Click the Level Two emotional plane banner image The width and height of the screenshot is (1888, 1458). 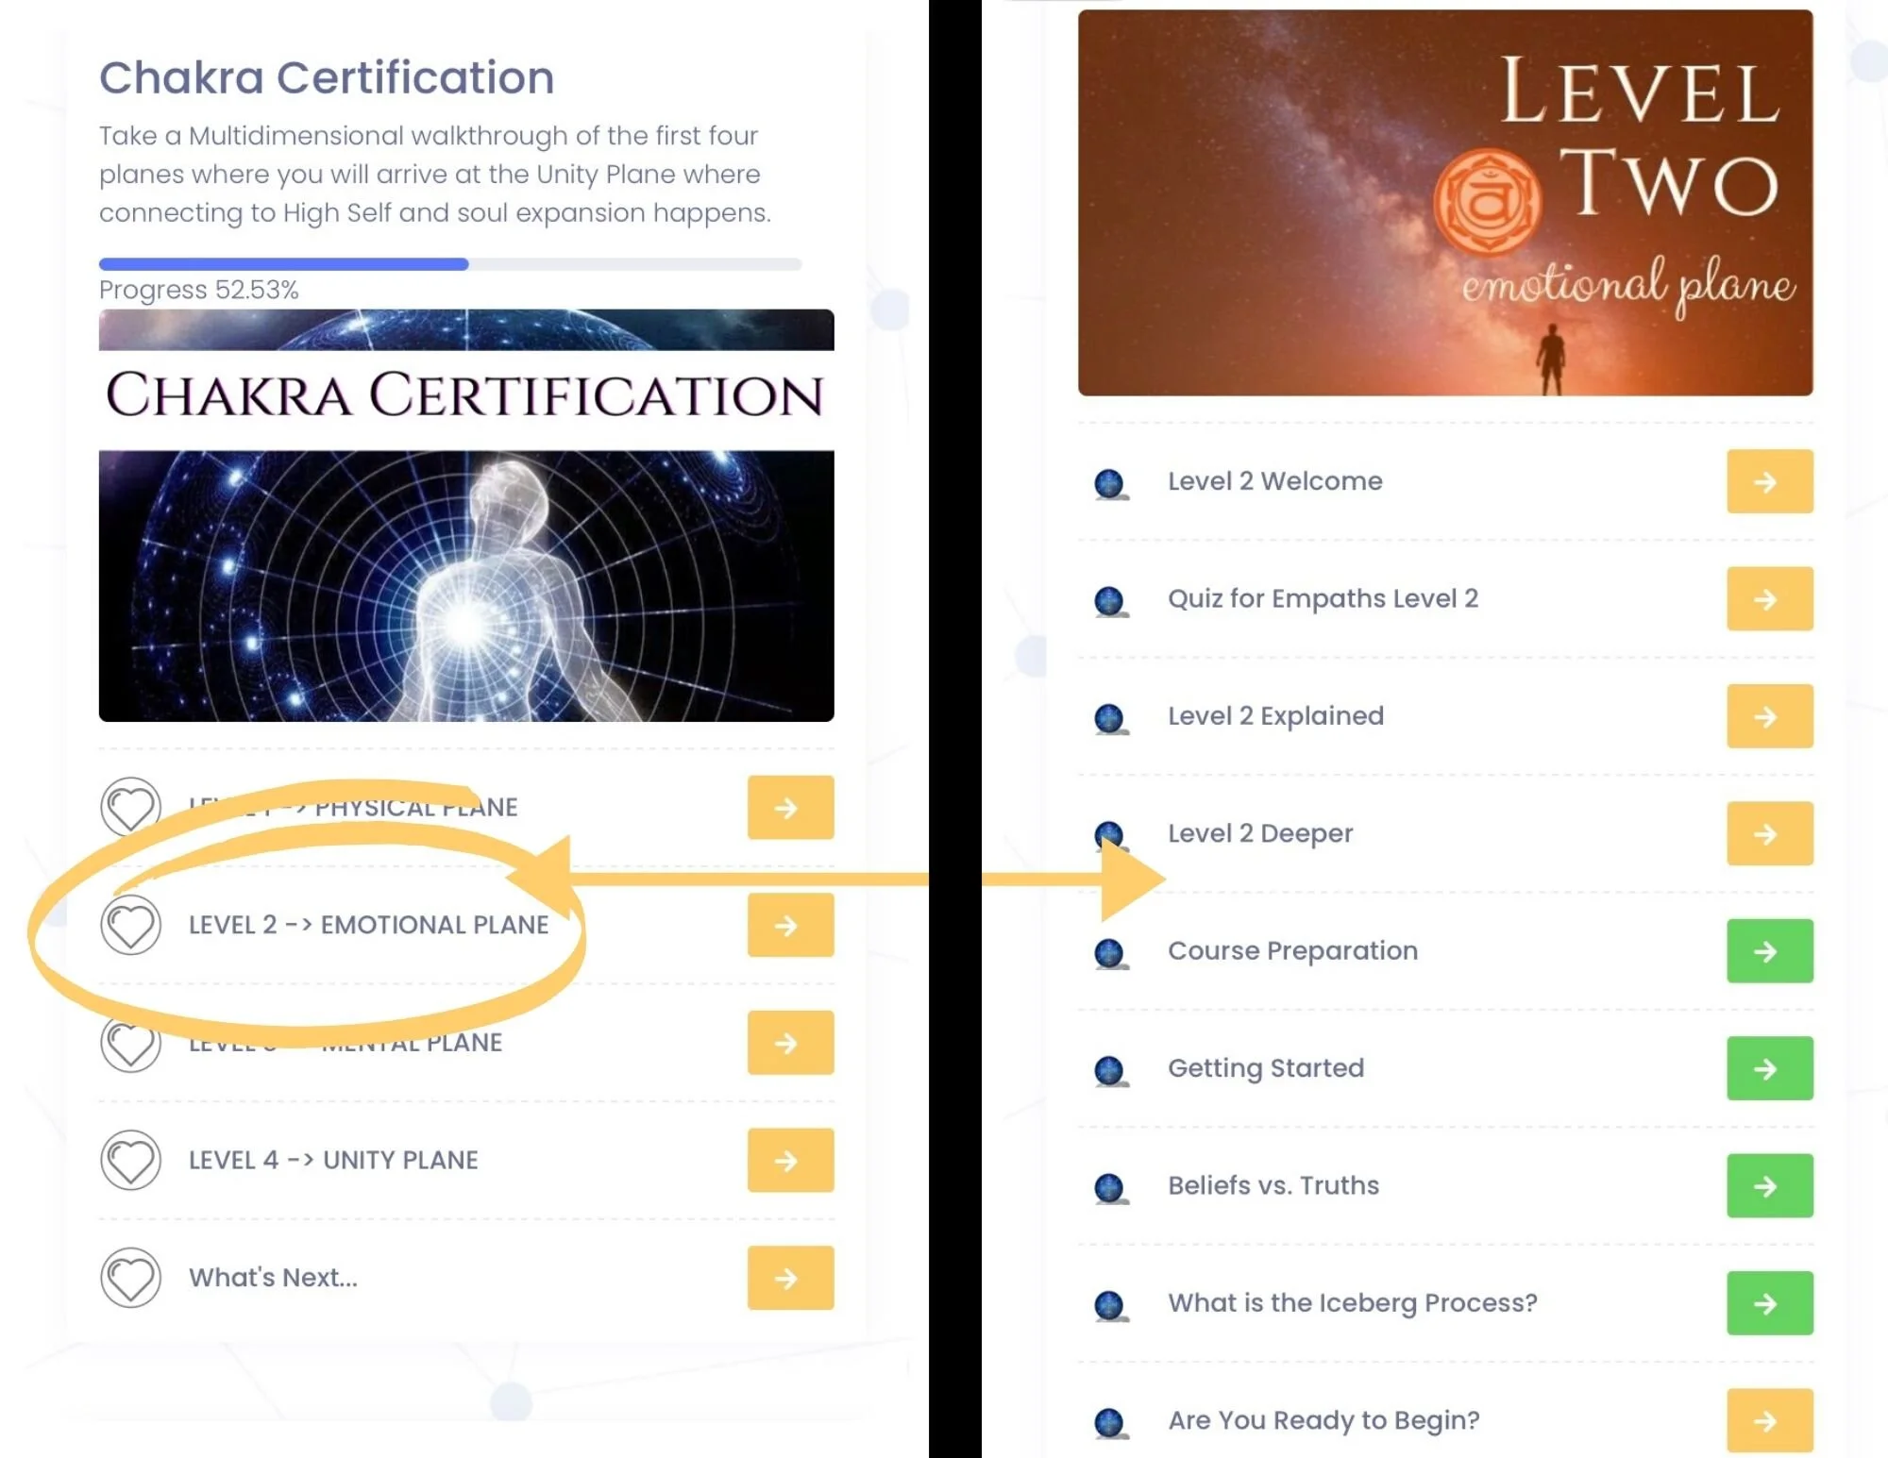pos(1444,203)
